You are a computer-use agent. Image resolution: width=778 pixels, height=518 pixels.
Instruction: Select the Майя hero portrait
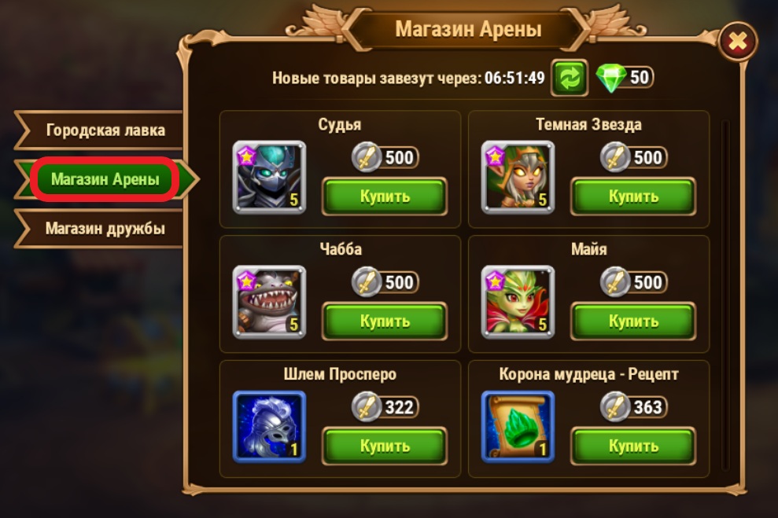518,303
